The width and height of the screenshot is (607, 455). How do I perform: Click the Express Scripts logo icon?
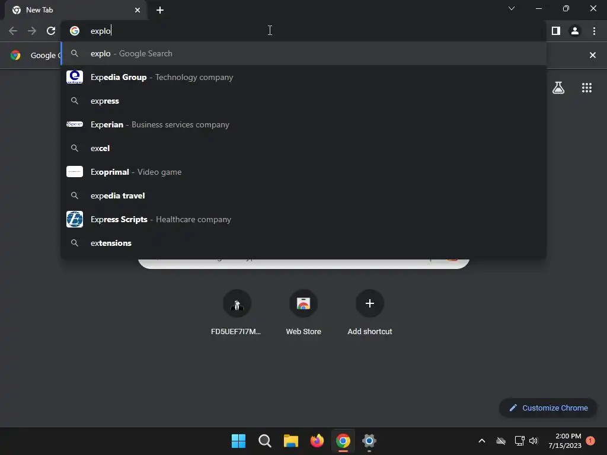75,219
